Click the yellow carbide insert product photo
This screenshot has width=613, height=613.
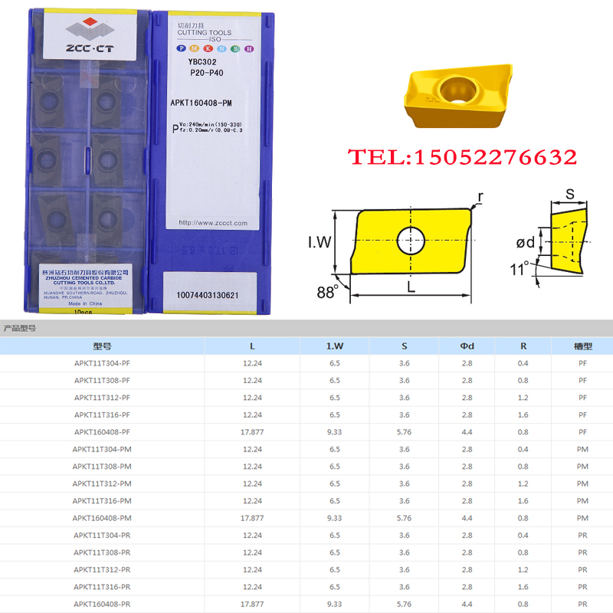tap(457, 97)
